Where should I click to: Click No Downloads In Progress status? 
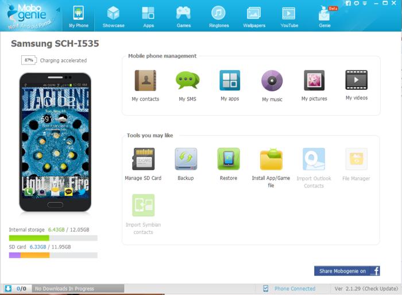64,289
